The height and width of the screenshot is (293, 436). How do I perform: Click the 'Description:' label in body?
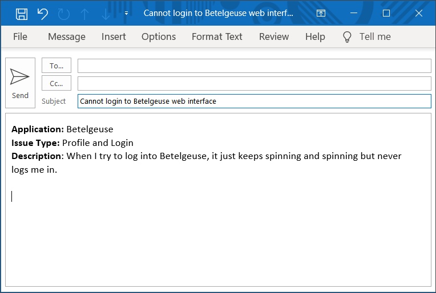point(38,156)
